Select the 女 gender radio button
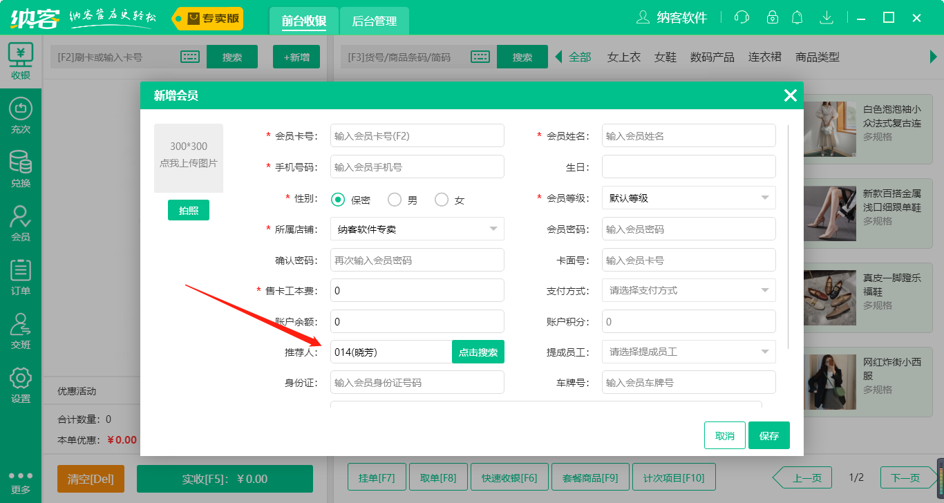The height and width of the screenshot is (503, 944). click(x=442, y=199)
